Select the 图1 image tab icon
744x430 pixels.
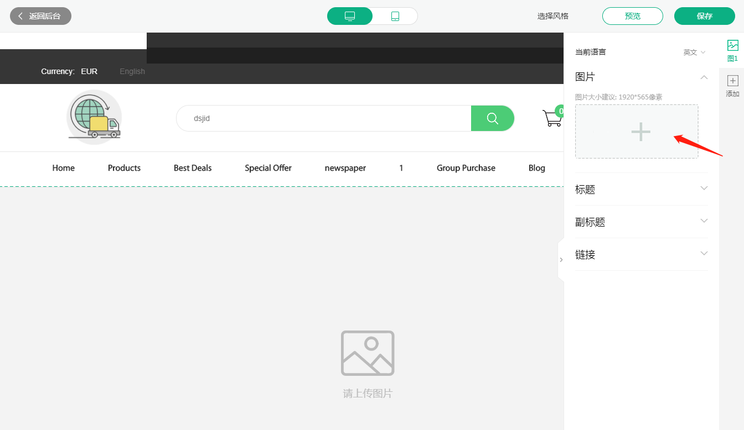coord(732,50)
